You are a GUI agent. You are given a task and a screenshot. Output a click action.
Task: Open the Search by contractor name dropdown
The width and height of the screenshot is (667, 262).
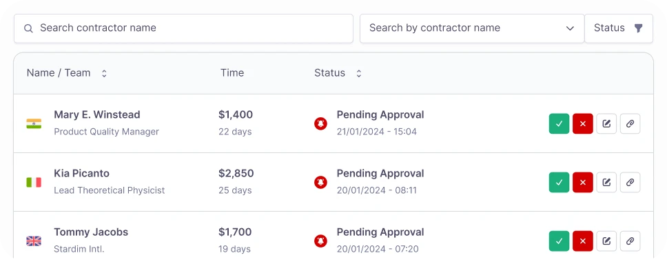[x=472, y=28]
